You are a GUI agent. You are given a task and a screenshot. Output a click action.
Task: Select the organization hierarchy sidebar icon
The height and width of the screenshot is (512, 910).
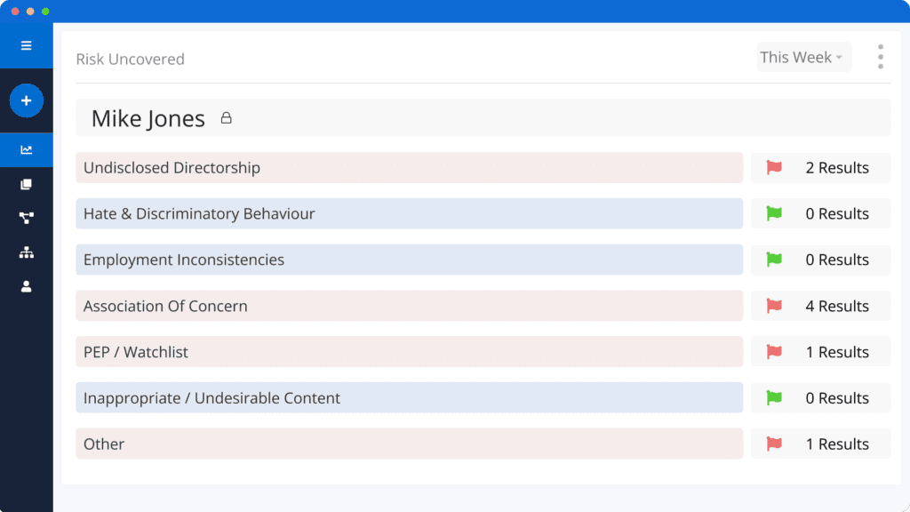(26, 252)
